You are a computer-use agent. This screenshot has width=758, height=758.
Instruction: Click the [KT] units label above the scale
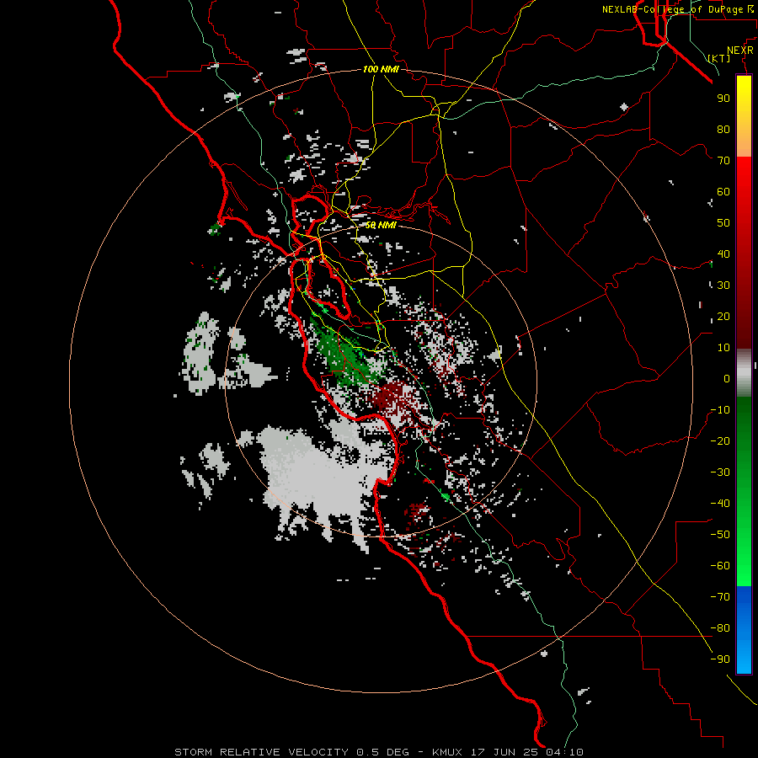pos(718,58)
